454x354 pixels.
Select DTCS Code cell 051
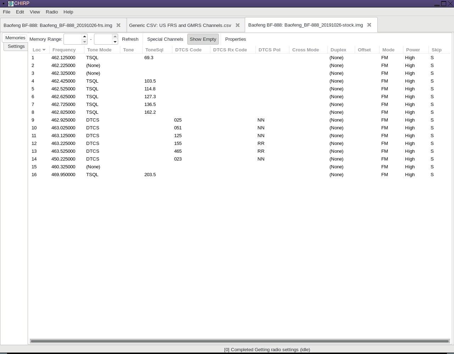point(178,128)
